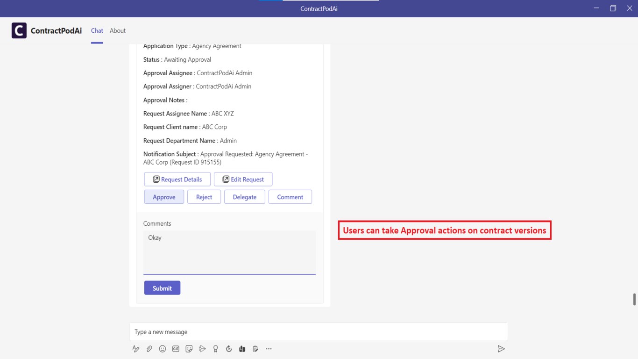Minimize the ContractPodAi window
Screen dimensions: 638x359
point(596,8)
